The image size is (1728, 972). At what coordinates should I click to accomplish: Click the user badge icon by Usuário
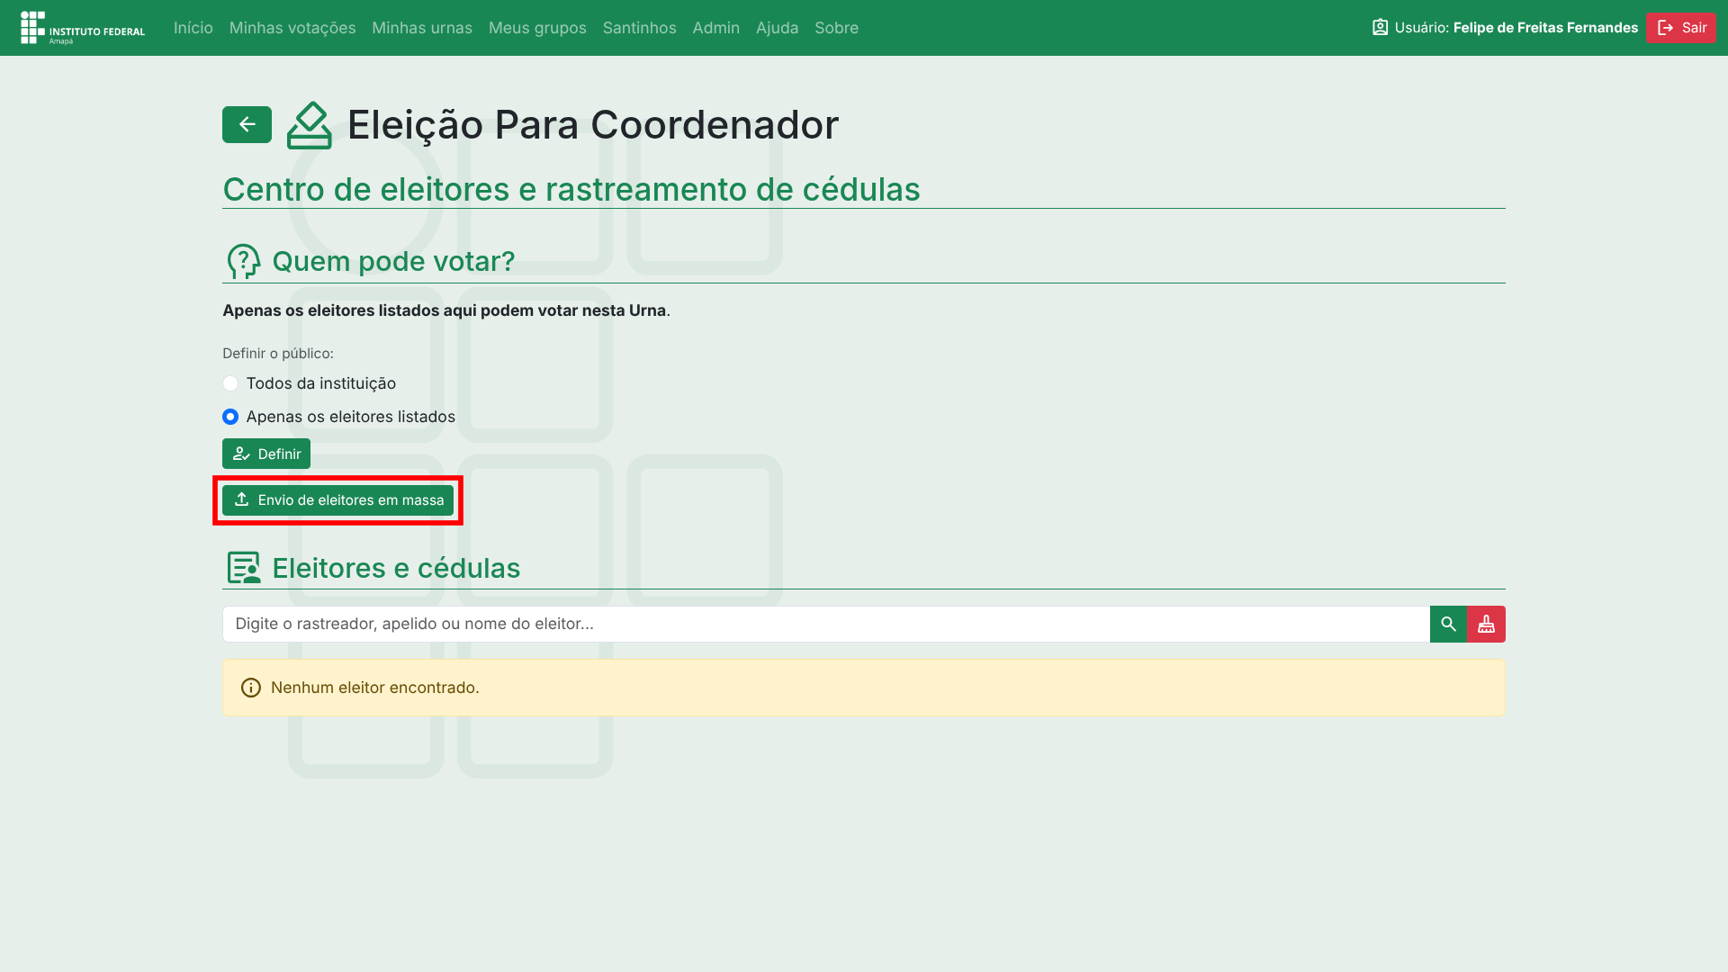(x=1380, y=28)
